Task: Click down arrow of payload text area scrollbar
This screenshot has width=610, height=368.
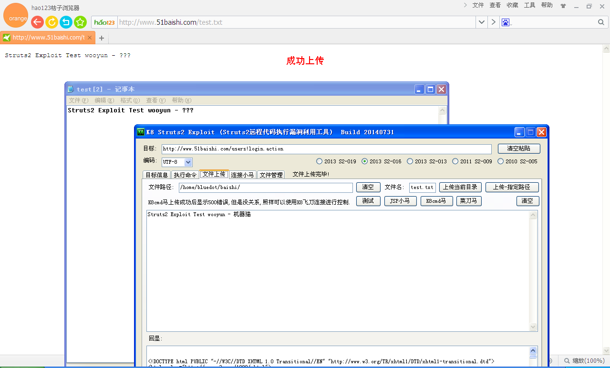Action: click(x=534, y=327)
